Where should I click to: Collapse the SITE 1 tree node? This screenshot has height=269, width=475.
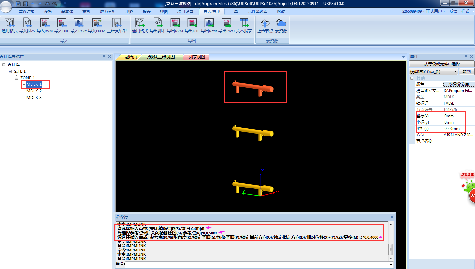pyautogui.click(x=10, y=71)
